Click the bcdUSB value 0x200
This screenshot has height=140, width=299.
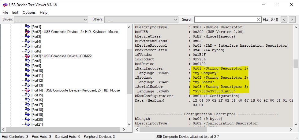[218, 32]
